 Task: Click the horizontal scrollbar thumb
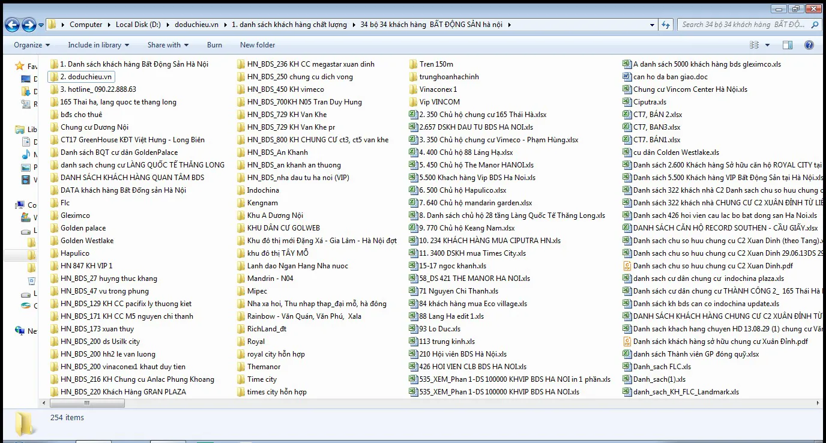[87, 403]
